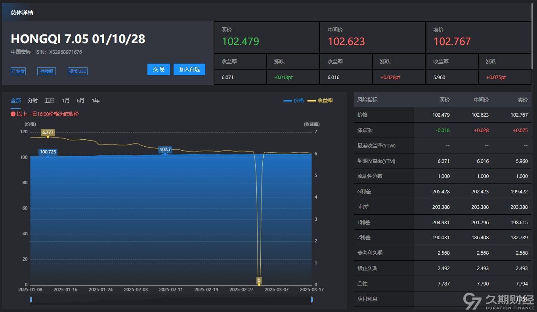Toggle the 价格 legend series

[x=294, y=100]
